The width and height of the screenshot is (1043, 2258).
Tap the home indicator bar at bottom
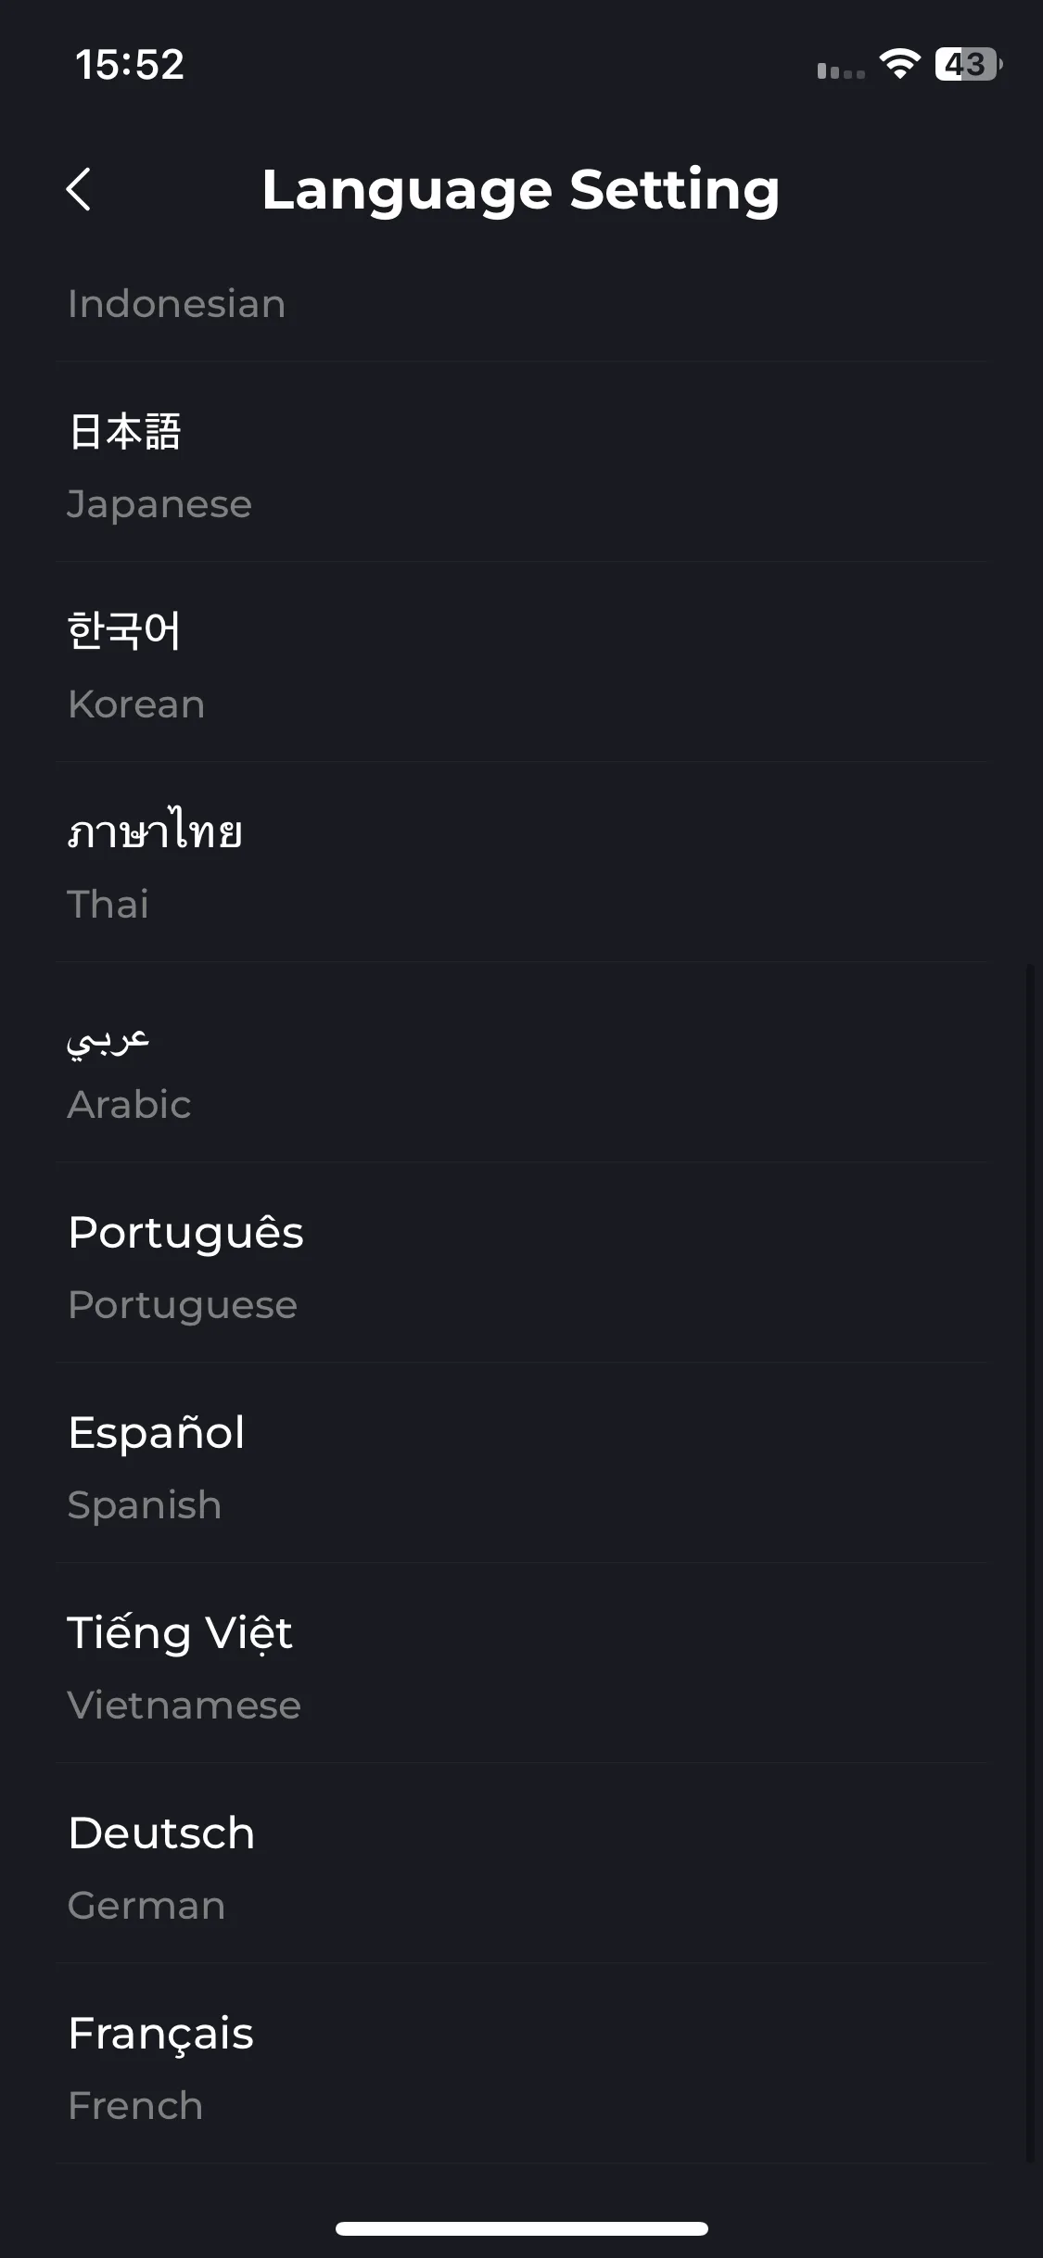pos(521,2228)
